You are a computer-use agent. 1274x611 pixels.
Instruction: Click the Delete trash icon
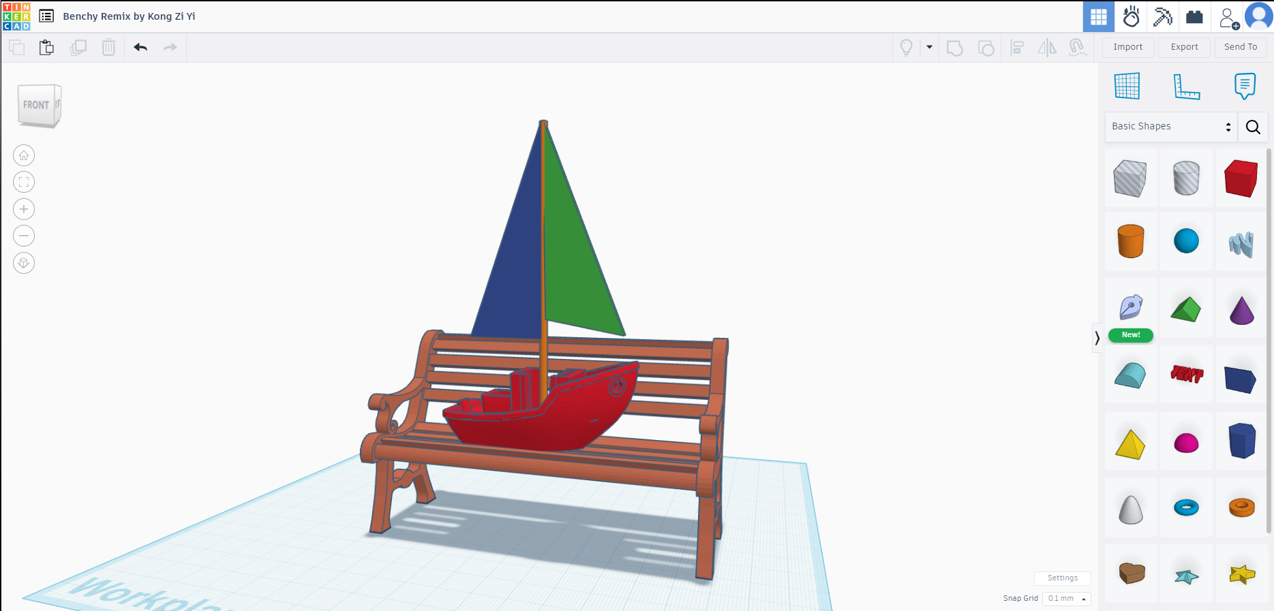[108, 48]
